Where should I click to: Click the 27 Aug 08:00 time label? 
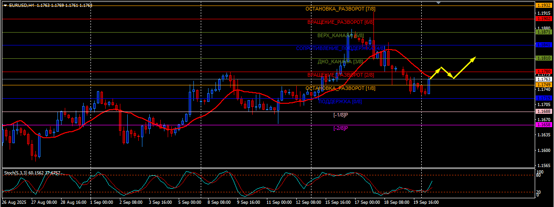[x=44, y=202]
